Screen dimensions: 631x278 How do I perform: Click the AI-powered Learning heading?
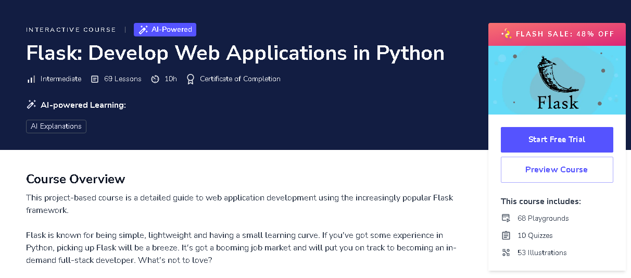[83, 105]
